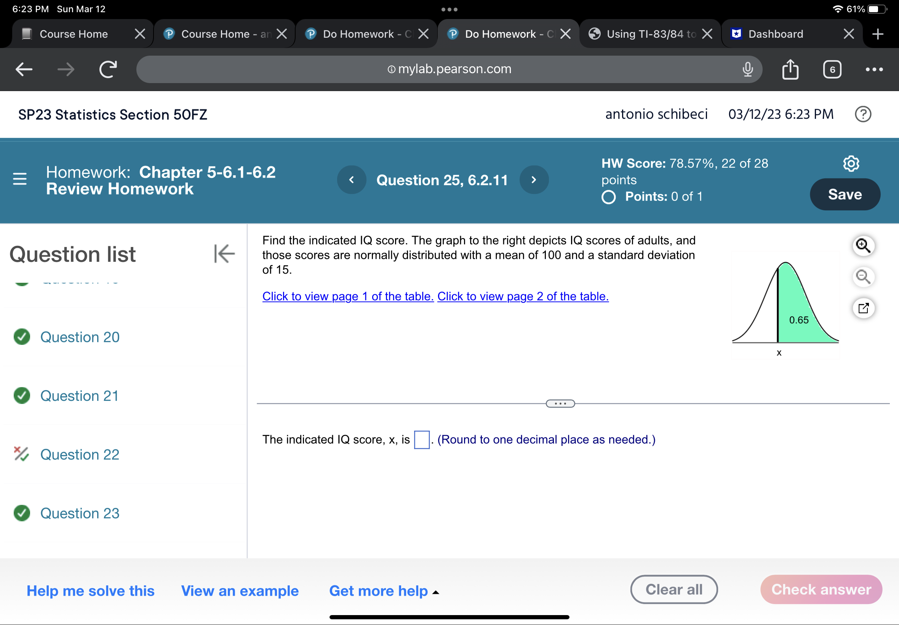
Task: Click the IQ score answer box
Action: (x=422, y=439)
